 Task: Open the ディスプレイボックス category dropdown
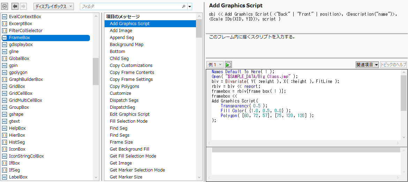click(53, 6)
